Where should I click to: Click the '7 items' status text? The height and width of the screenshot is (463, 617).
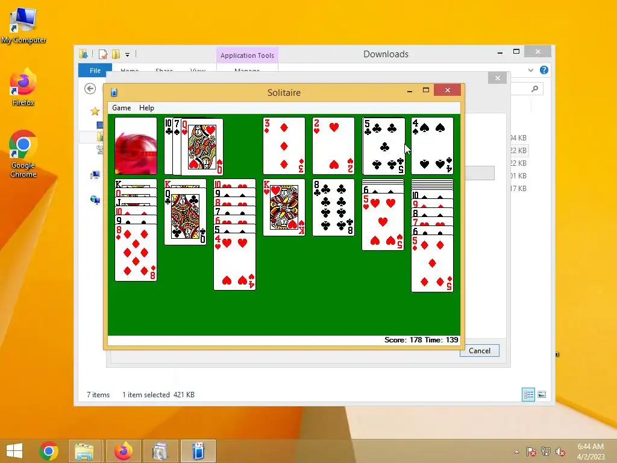coord(98,394)
